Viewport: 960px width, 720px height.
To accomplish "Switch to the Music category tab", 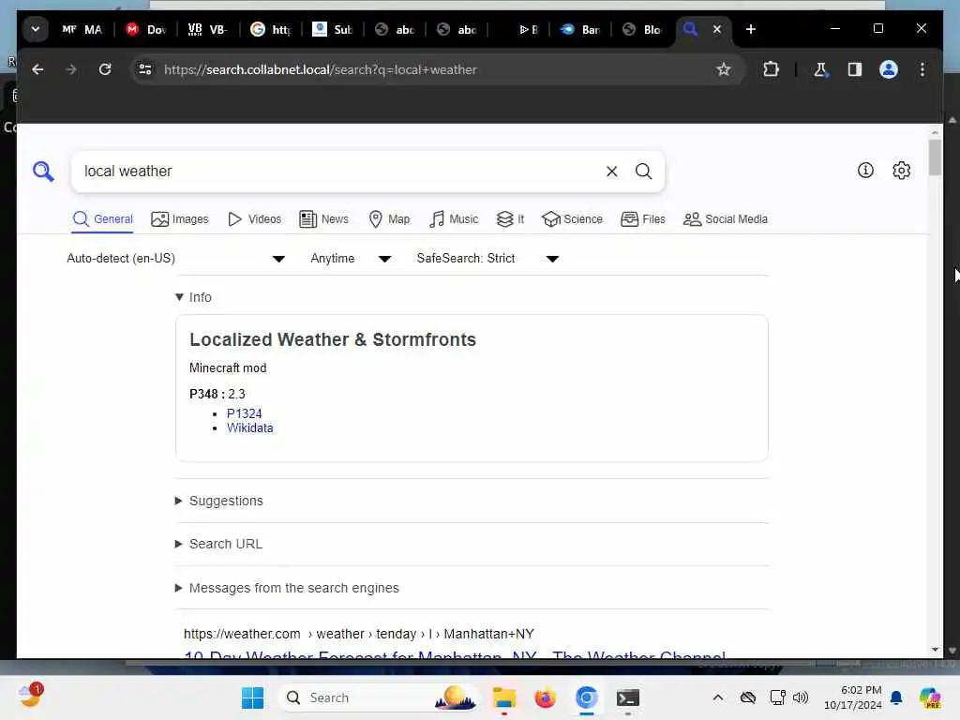I will pyautogui.click(x=453, y=219).
